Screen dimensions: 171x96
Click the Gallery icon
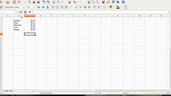[118, 2]
